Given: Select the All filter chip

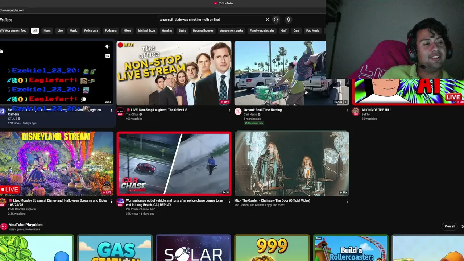Looking at the screenshot, I should 35,30.
